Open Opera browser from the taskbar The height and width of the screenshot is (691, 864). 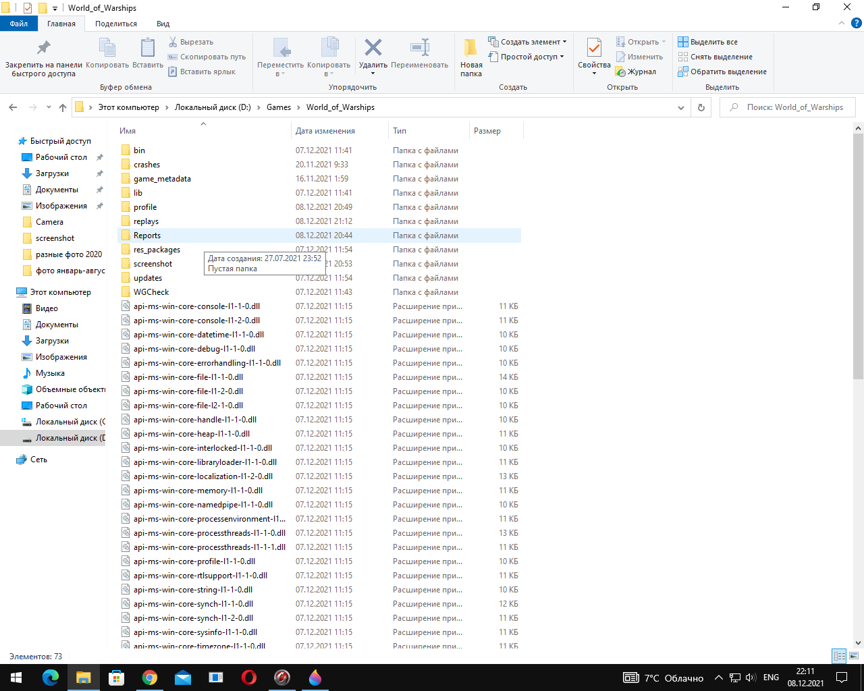[249, 678]
